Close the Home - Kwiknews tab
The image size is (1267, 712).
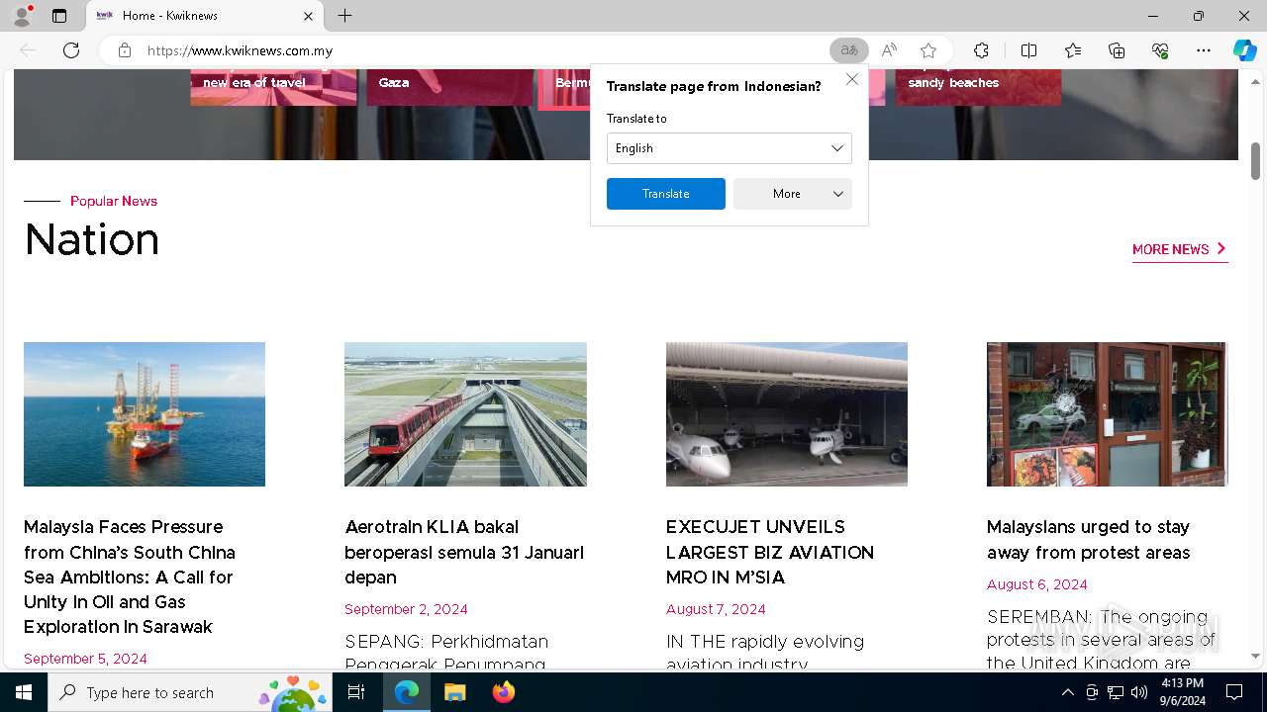click(x=308, y=16)
